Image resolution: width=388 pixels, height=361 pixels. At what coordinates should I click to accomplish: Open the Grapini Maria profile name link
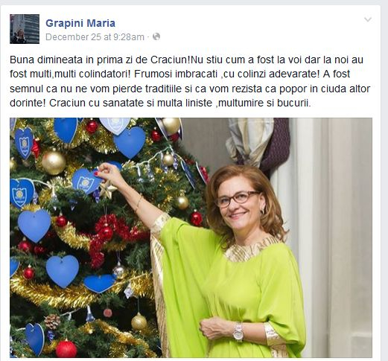(x=80, y=23)
